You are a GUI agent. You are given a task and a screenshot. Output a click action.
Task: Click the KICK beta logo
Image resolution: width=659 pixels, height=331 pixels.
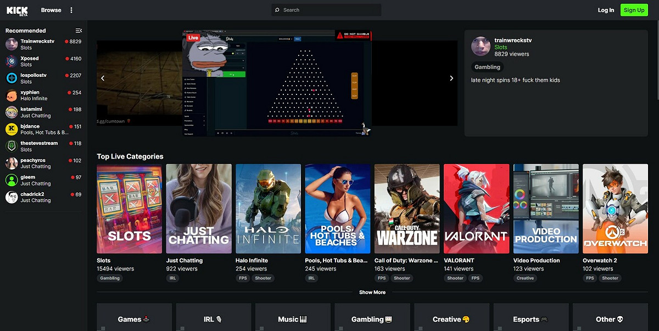pos(17,10)
